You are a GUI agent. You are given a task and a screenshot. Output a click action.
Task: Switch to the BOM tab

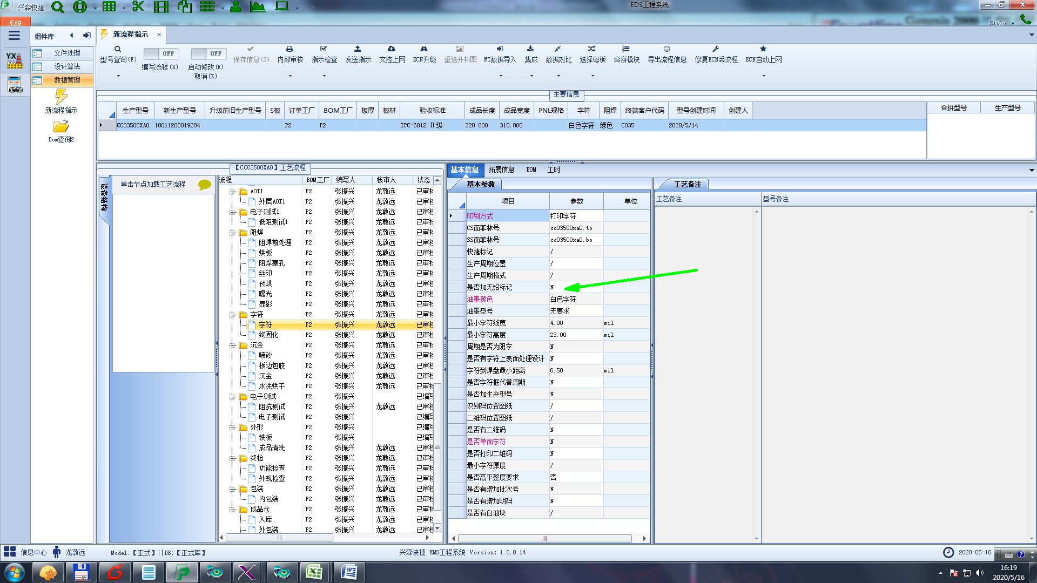click(531, 170)
